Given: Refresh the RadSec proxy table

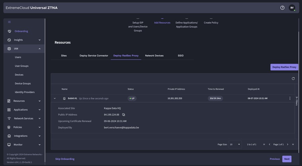Looking at the screenshot, I should pyautogui.click(x=293, y=79).
